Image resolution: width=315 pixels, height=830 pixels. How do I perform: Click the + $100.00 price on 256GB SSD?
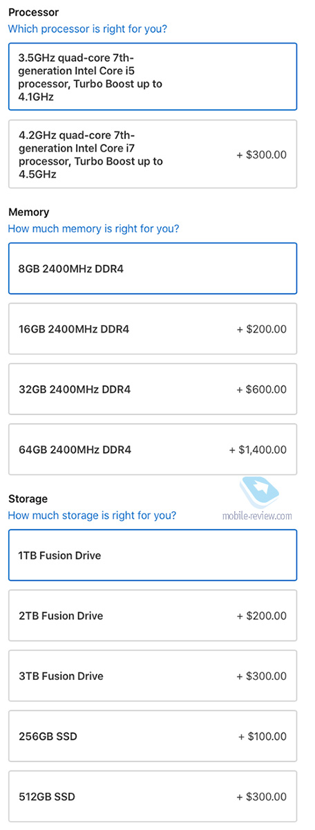262,737
